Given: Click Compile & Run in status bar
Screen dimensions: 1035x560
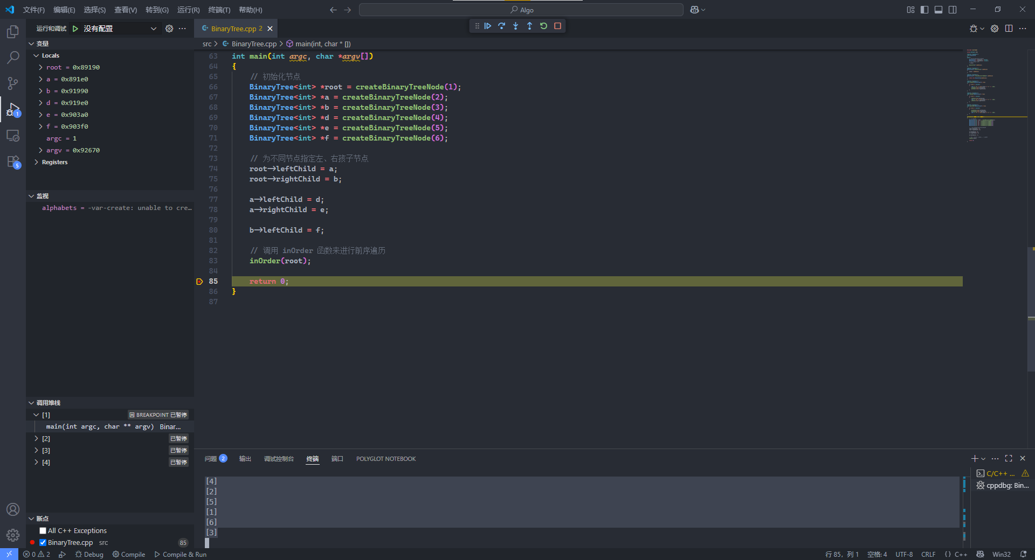Looking at the screenshot, I should [181, 555].
